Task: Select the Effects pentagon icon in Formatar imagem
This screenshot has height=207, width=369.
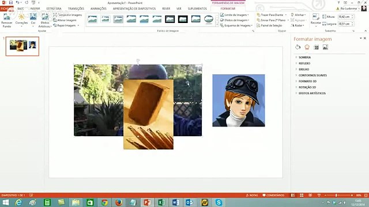Action: [x=307, y=47]
